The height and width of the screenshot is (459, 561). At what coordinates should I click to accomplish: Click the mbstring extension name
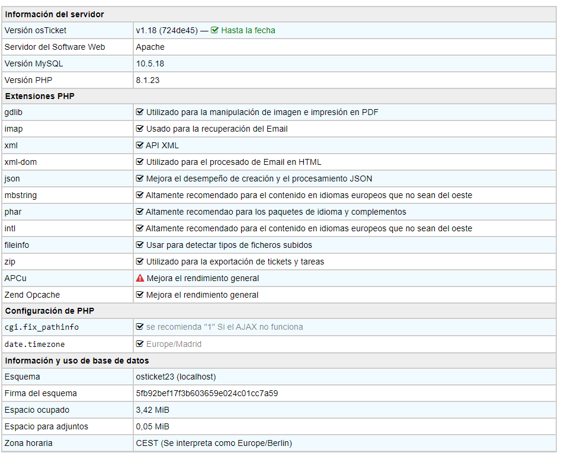[x=21, y=196]
